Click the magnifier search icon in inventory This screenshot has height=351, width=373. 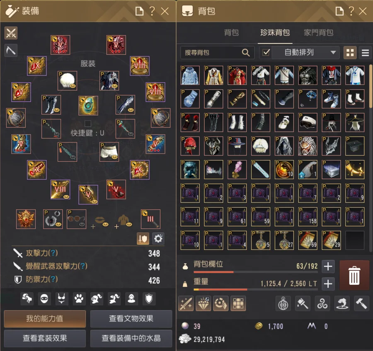[x=246, y=52]
